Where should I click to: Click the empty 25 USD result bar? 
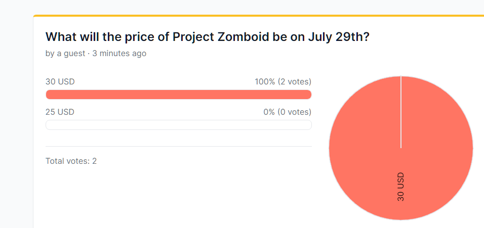[x=178, y=125]
